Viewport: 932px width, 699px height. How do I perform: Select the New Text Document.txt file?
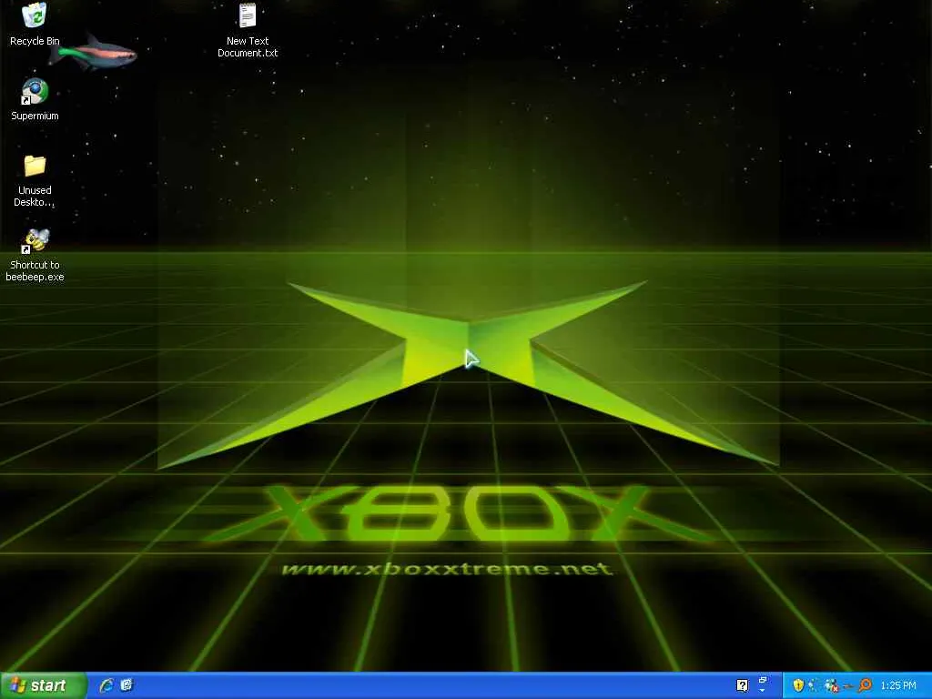(248, 30)
